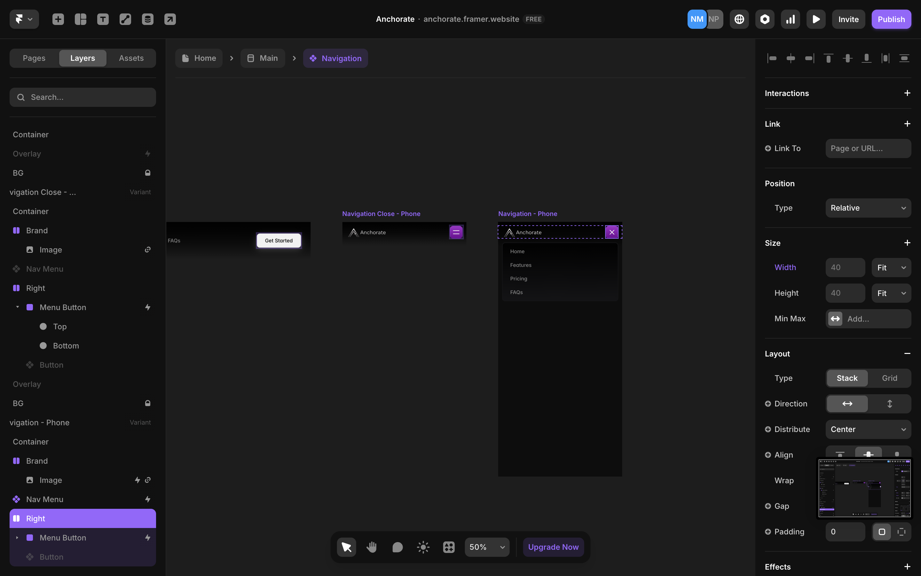921x576 pixels.
Task: Open the Position Type Relative dropdown
Action: point(868,208)
